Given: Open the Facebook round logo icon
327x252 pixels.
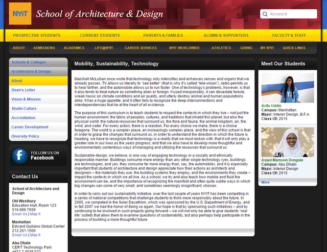Looking at the screenshot, I should [19, 156].
